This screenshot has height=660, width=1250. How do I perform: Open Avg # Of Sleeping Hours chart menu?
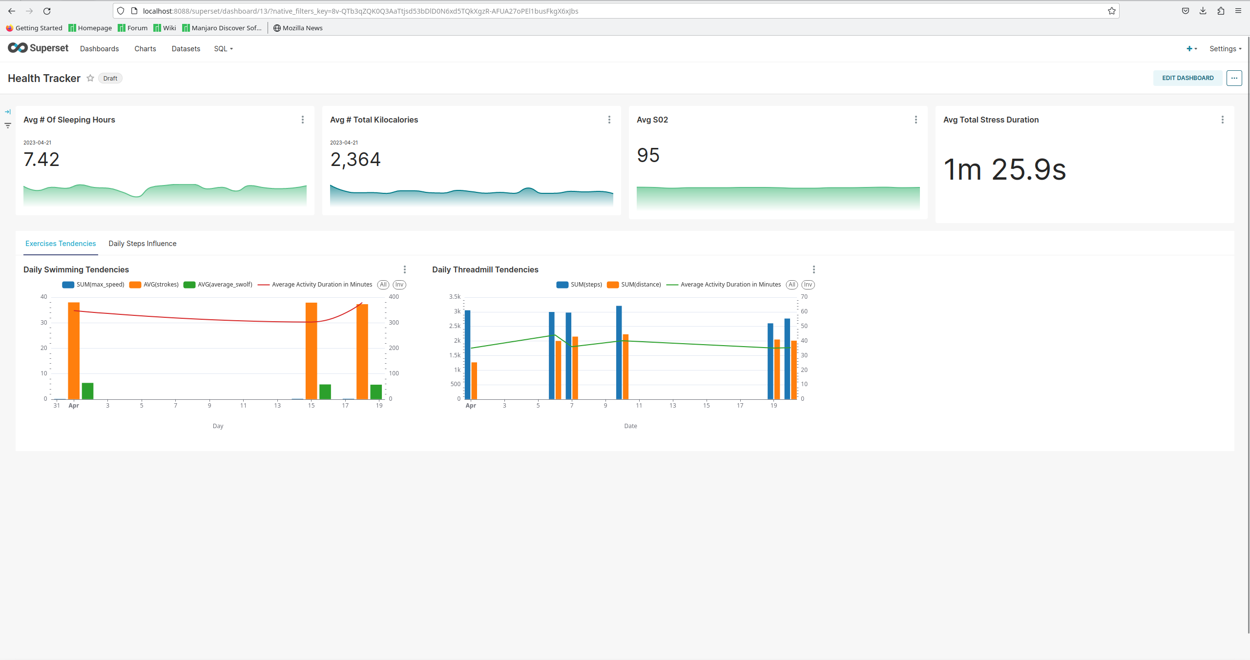click(x=303, y=120)
